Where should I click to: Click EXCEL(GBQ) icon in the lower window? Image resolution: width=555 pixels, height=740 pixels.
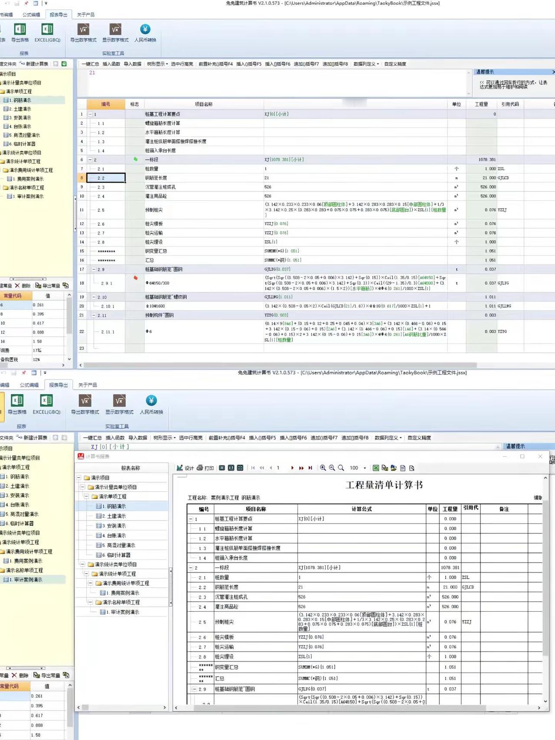click(46, 401)
